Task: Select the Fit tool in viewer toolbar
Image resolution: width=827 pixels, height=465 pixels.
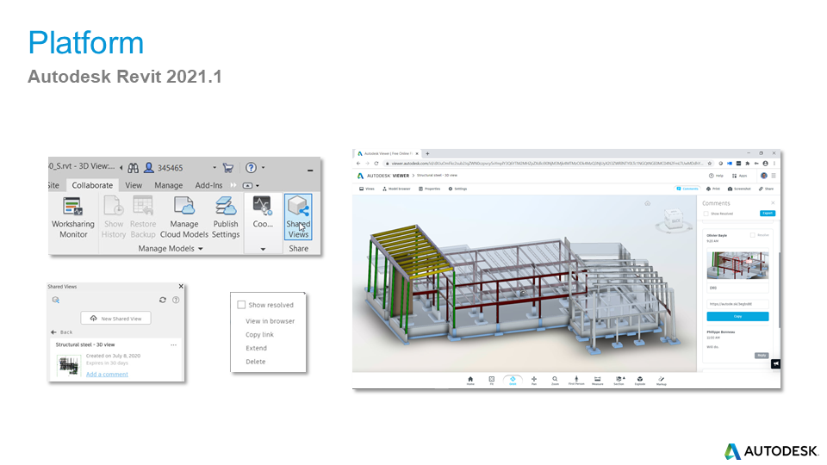Action: point(492,381)
